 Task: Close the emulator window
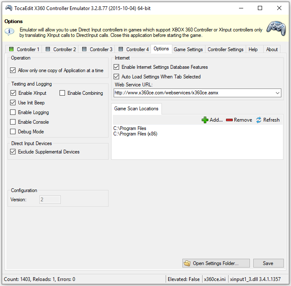click(x=279, y=8)
